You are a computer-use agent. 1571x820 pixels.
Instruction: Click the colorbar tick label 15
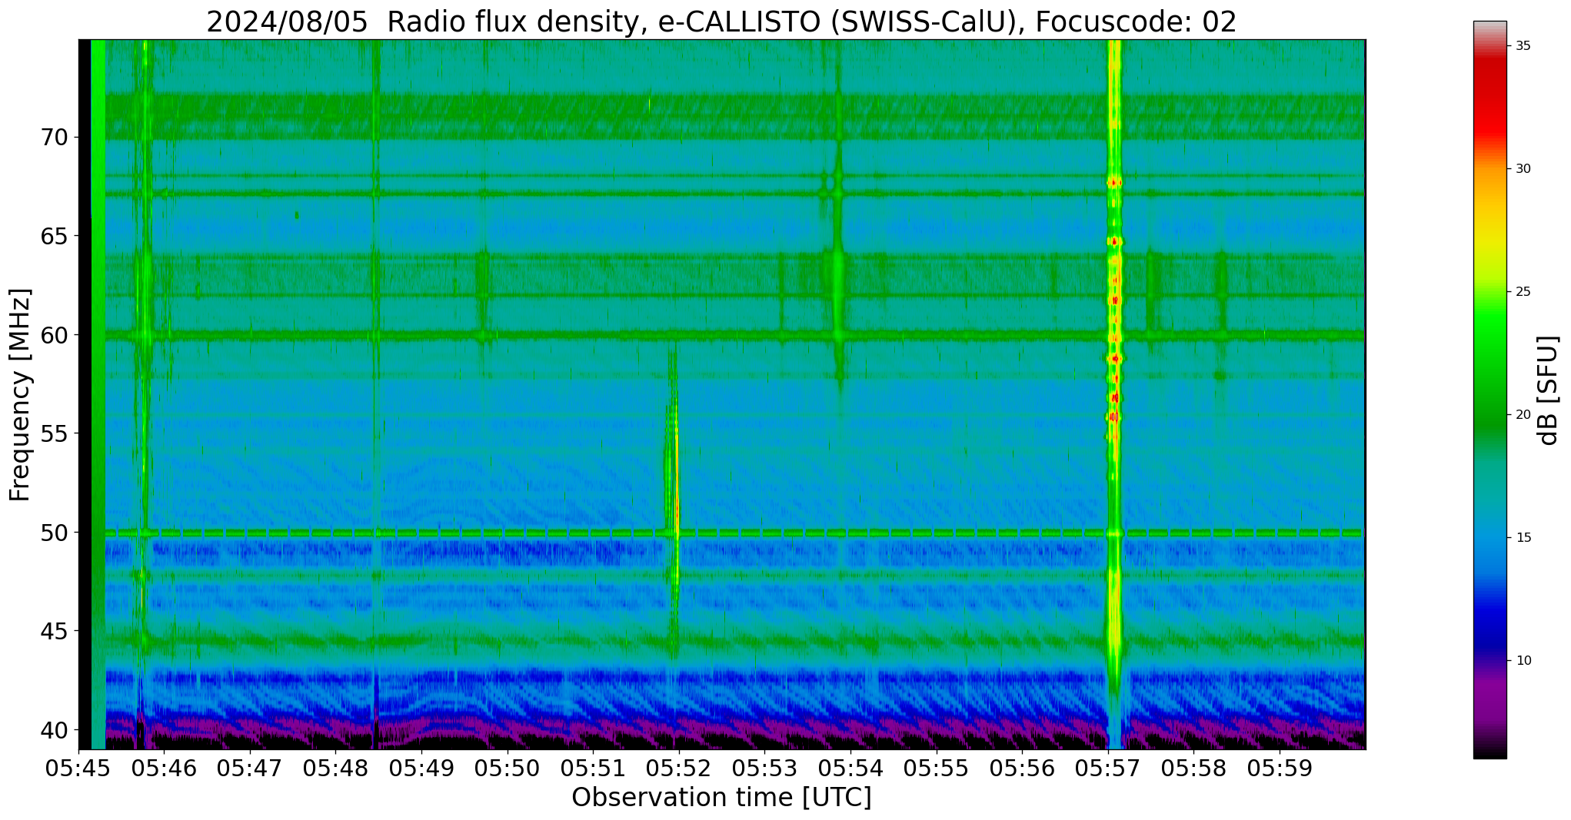pos(1523,537)
